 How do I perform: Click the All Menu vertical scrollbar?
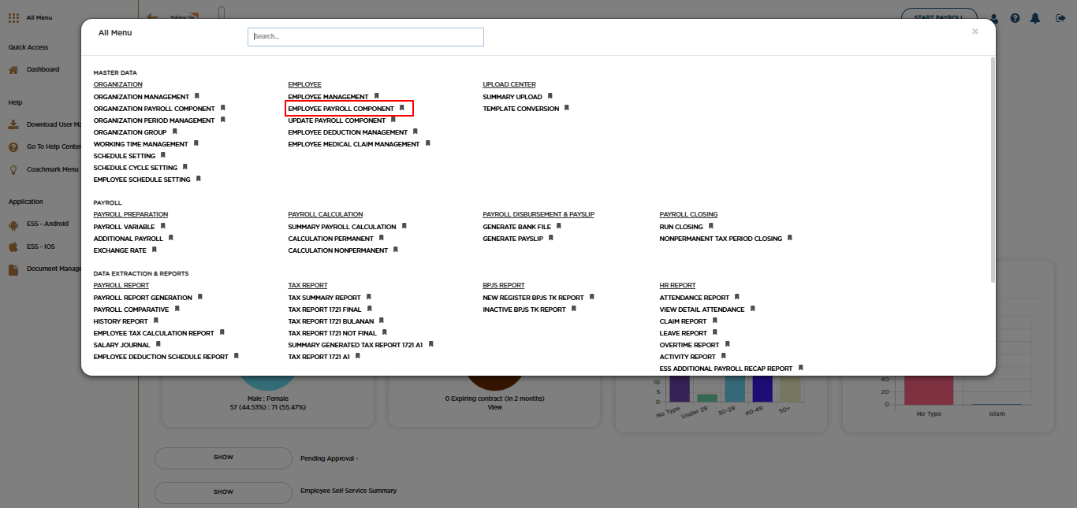(x=993, y=169)
